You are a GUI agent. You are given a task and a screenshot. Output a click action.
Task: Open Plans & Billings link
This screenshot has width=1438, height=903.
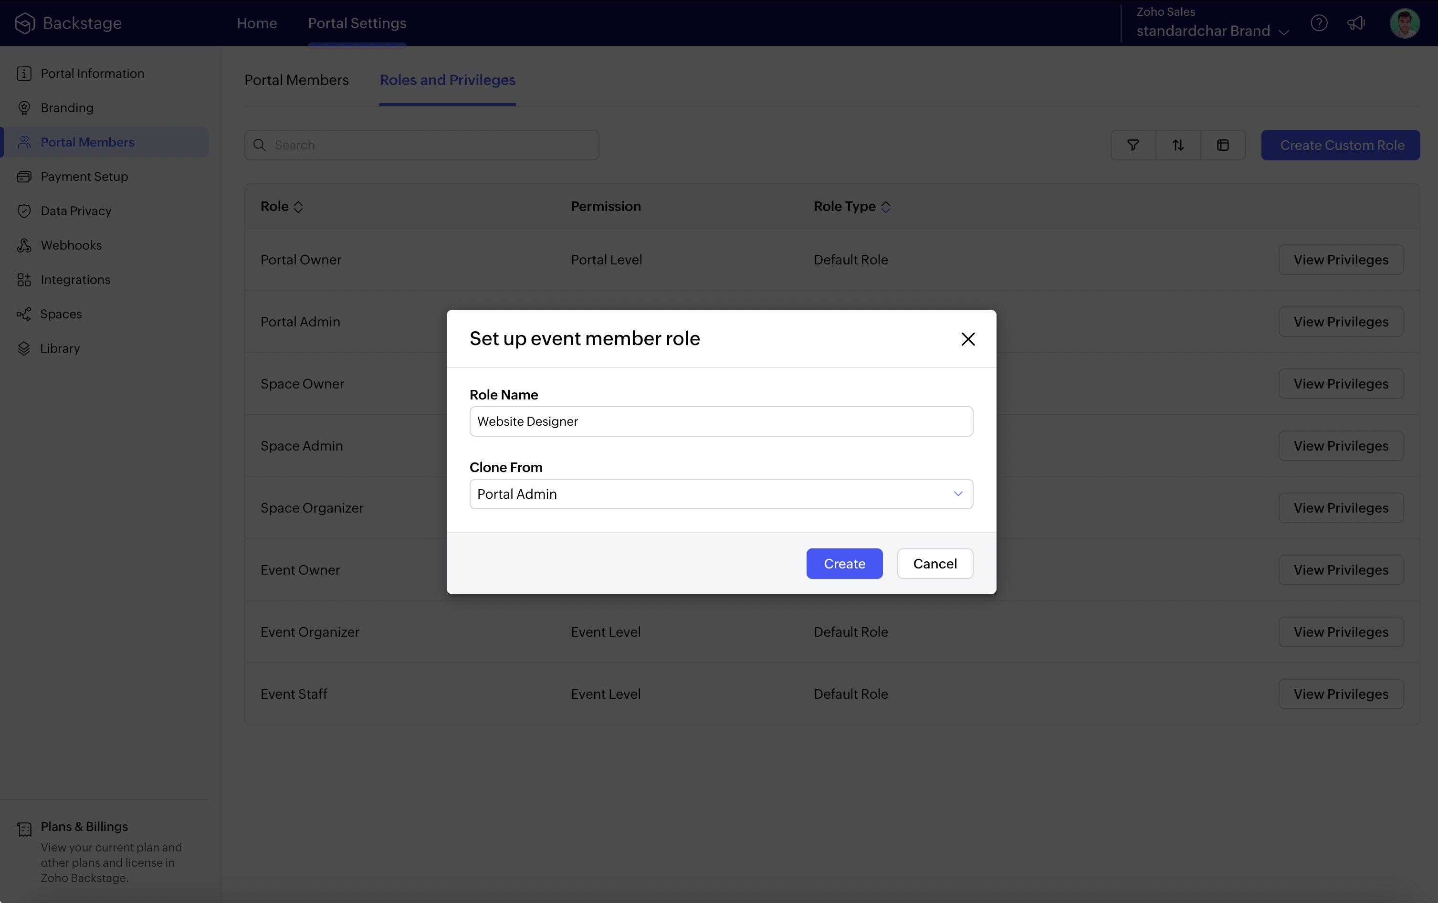click(84, 827)
